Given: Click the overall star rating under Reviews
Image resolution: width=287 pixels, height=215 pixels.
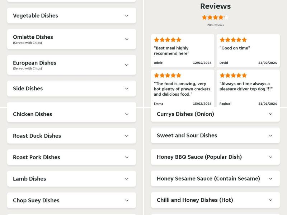Looking at the screenshot, I should [215, 17].
